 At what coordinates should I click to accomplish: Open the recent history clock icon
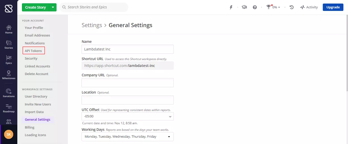click(x=292, y=7)
